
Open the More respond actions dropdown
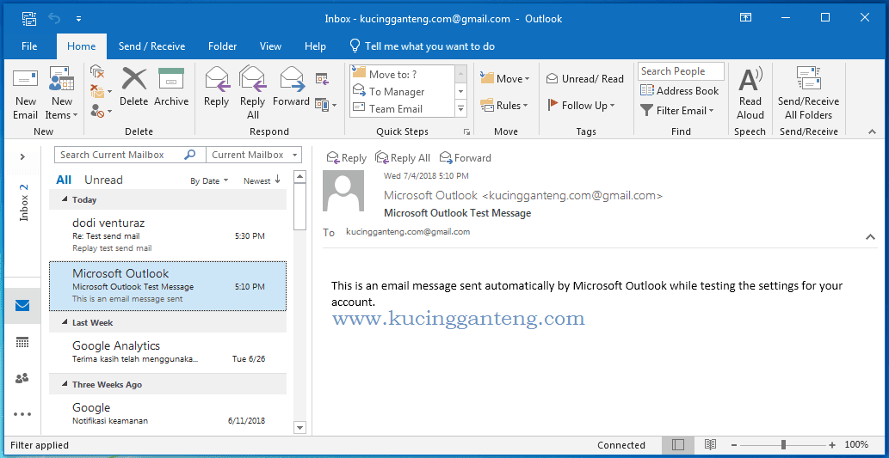[x=325, y=105]
